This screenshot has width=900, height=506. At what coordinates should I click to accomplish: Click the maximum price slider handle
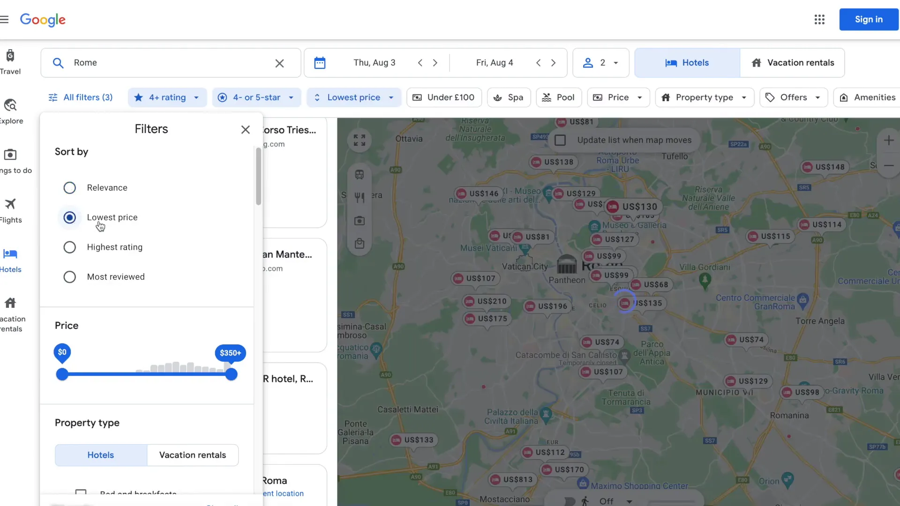(231, 374)
